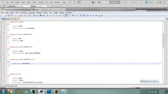The width and height of the screenshot is (168, 94).
Task: Collapse the .compare_check fold on line 47
Action: click(x=8, y=76)
